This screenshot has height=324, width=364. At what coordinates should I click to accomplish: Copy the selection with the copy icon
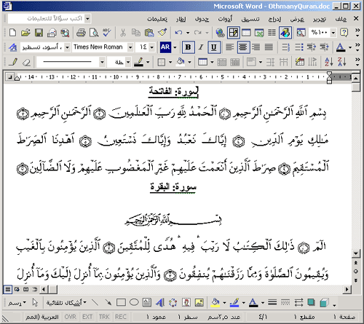[x=136, y=33]
